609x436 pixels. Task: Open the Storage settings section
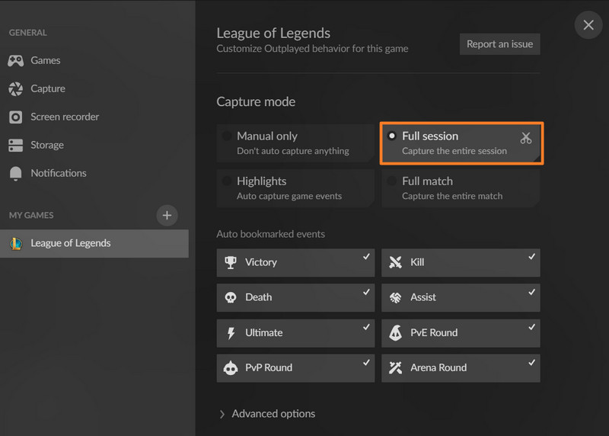pyautogui.click(x=47, y=146)
